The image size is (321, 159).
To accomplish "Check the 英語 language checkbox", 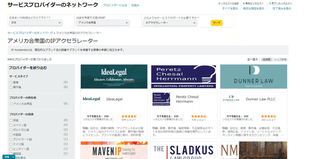I will pos(11,120).
